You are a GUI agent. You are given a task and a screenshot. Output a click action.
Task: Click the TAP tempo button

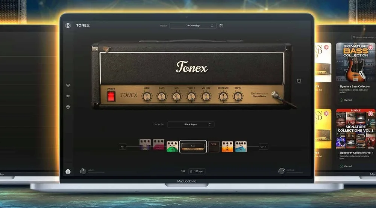tap(183, 171)
